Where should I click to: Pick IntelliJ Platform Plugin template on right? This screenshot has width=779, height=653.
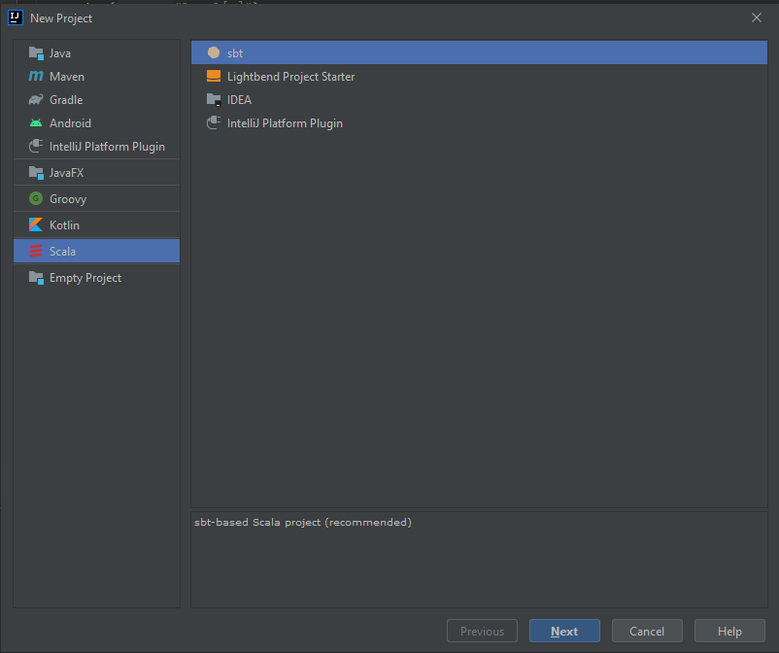tap(285, 123)
